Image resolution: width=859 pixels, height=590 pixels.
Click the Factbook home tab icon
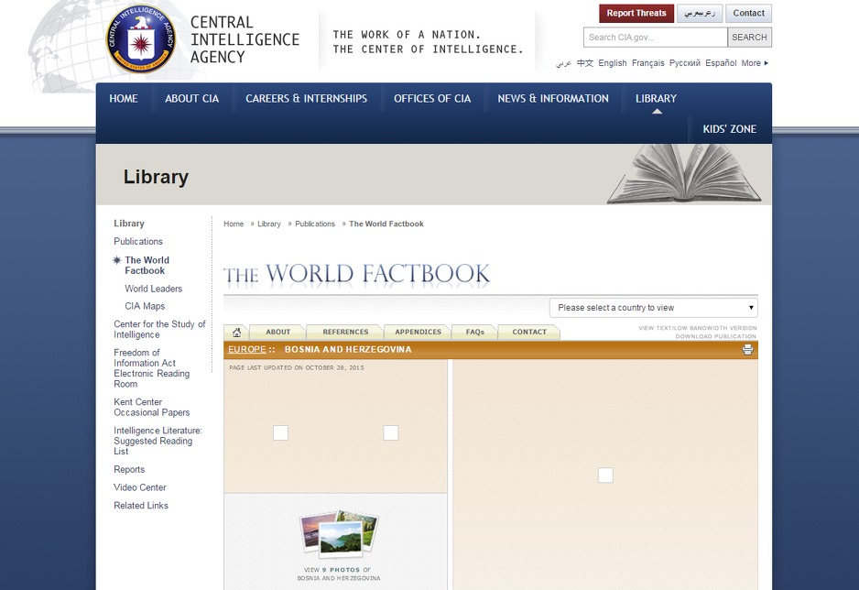236,333
